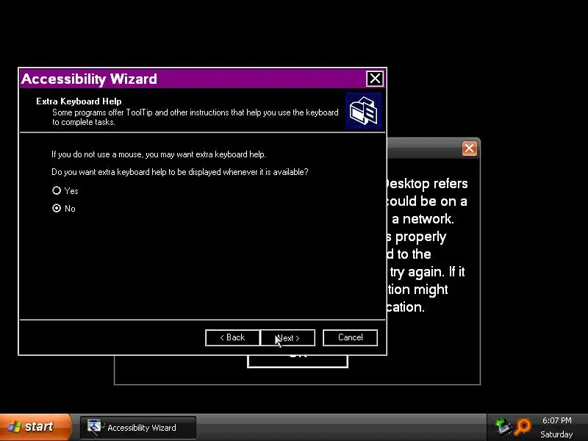This screenshot has width=588, height=441.
Task: Activate Accessibility Wizard taskbar button
Action: click(138, 428)
